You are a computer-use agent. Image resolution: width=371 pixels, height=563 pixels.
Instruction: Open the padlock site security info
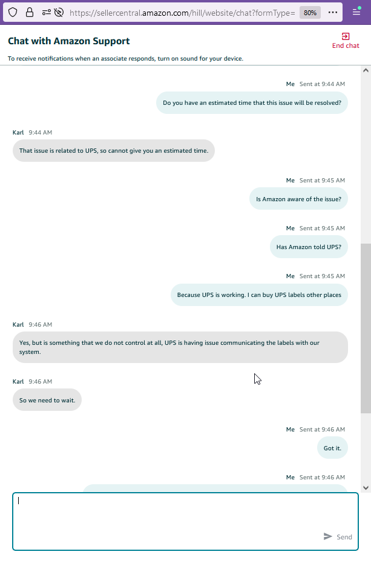(30, 13)
